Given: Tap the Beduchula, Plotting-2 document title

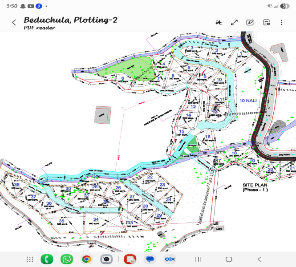Looking at the screenshot, I should coord(70,20).
